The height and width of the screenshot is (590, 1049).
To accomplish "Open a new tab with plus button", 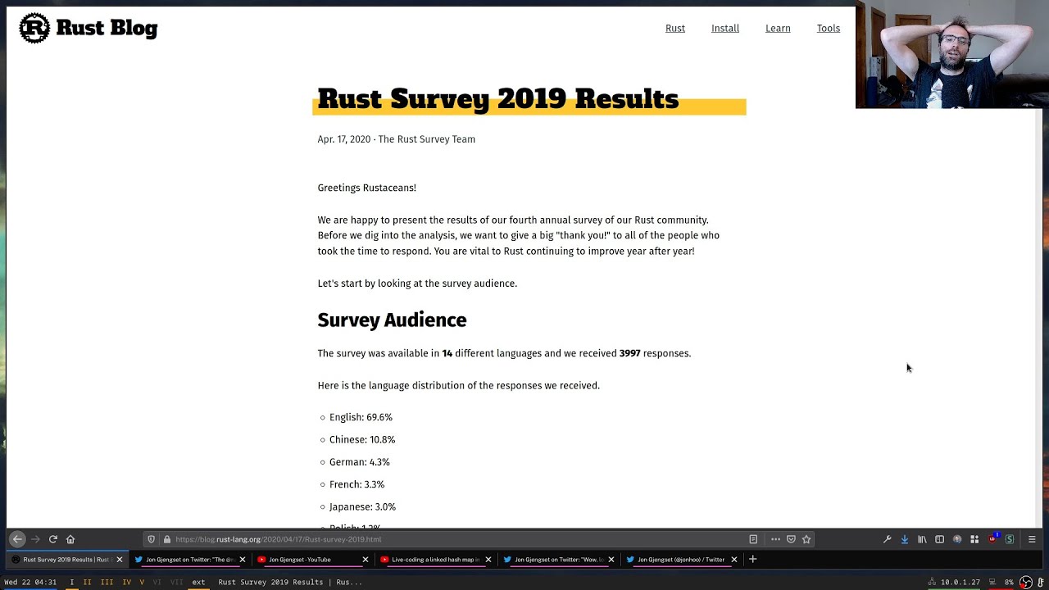I will (x=752, y=560).
